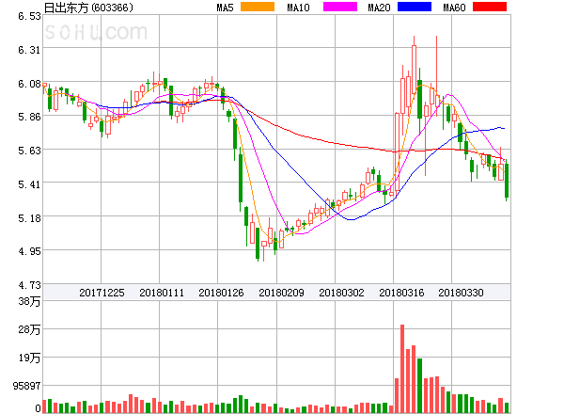This screenshot has width=564, height=414.
Task: Click the 19万 volume axis label
Action: point(29,358)
